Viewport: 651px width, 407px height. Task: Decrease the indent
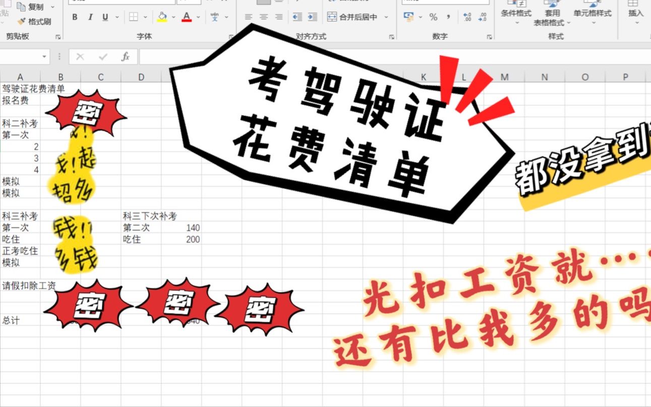click(x=298, y=17)
